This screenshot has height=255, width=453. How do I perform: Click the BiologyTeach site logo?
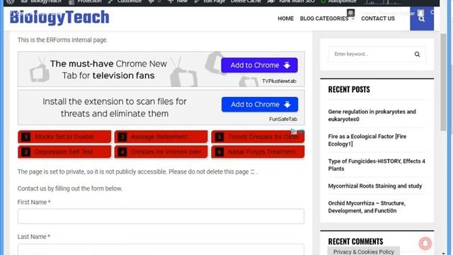[59, 18]
